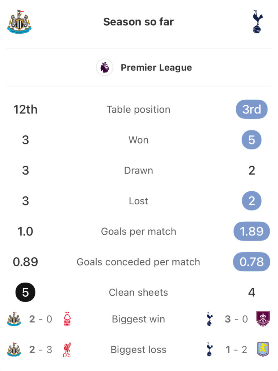The height and width of the screenshot is (371, 278).
Task: Click the 2 - 0 biggest win score
Action: pos(40,319)
